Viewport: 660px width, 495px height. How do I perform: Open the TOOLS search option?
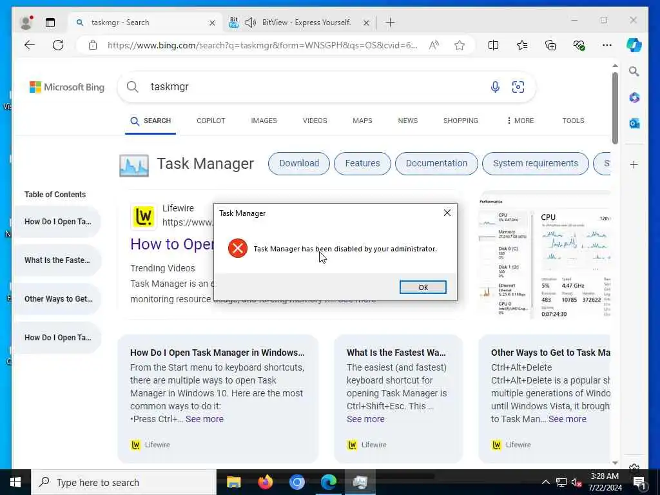(x=573, y=121)
